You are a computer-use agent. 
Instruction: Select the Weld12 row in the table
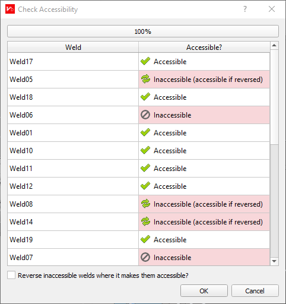tap(138, 186)
